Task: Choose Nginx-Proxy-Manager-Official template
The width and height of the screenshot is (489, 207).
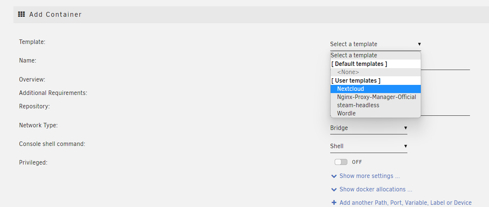Action: point(376,97)
